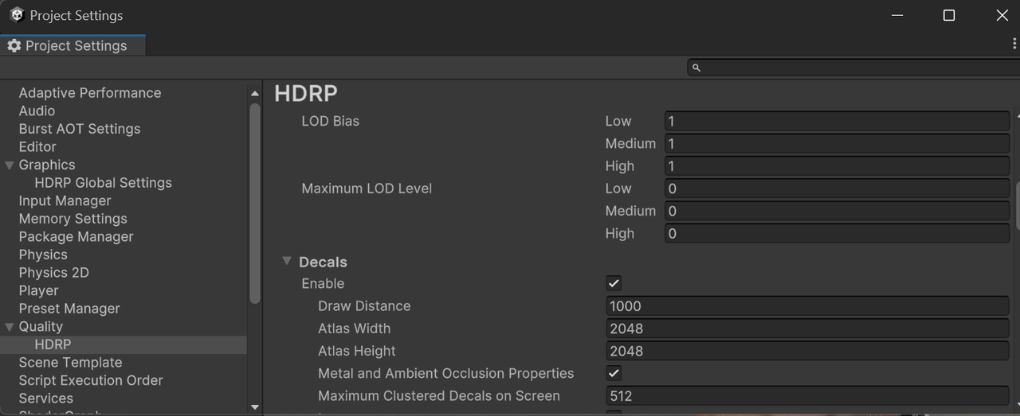1020x416 pixels.
Task: Select the Quality category
Action: pos(41,327)
